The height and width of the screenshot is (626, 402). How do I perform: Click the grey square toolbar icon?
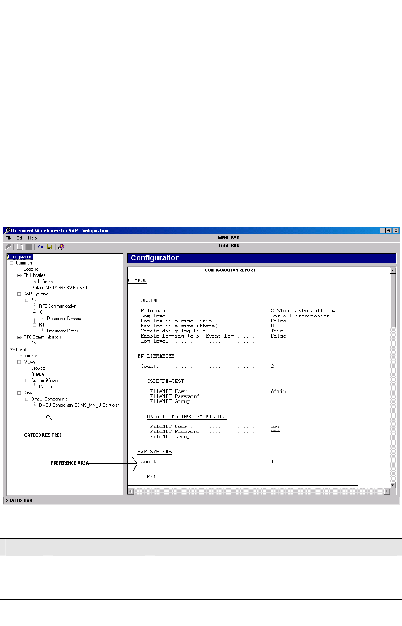(28, 246)
